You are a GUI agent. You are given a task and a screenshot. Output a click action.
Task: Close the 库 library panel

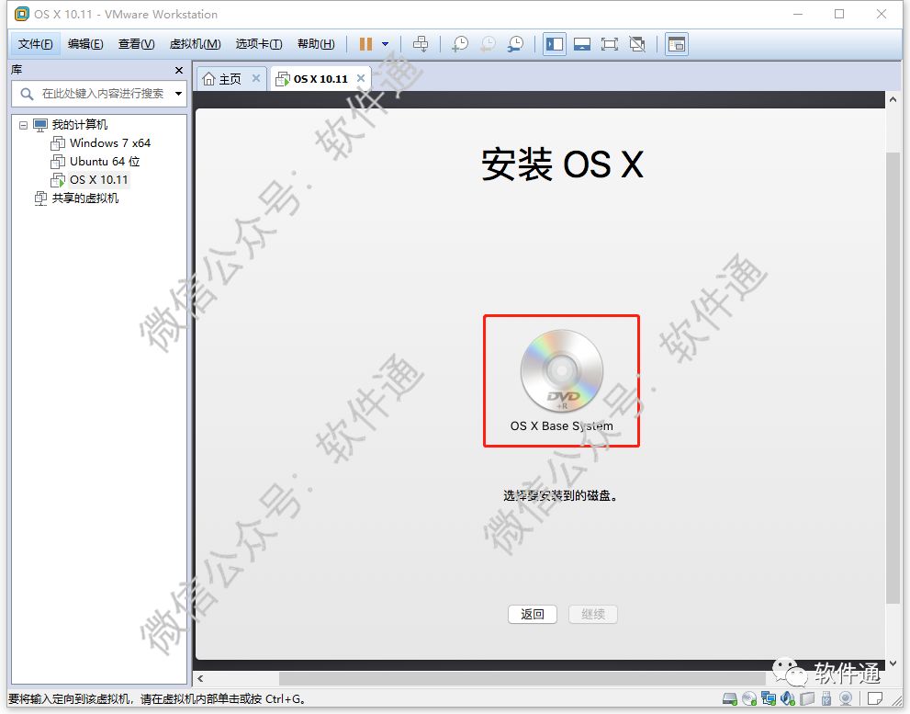coord(179,70)
